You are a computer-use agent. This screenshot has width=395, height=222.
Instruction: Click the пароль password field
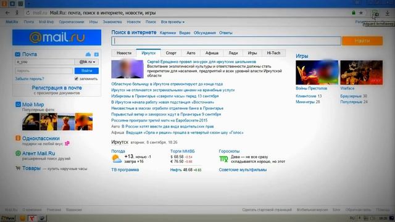tap(44, 71)
